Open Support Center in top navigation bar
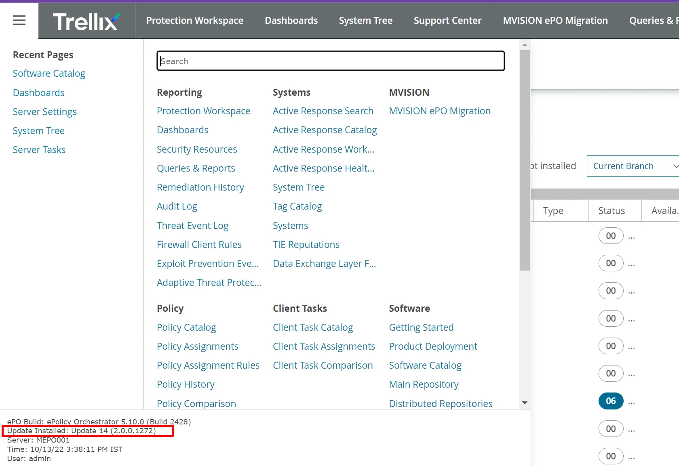Screen dimensions: 679x466 [x=447, y=21]
